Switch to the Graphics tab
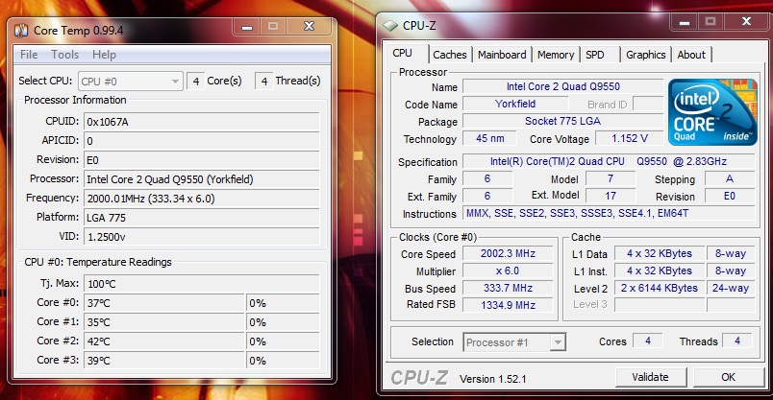 (646, 55)
